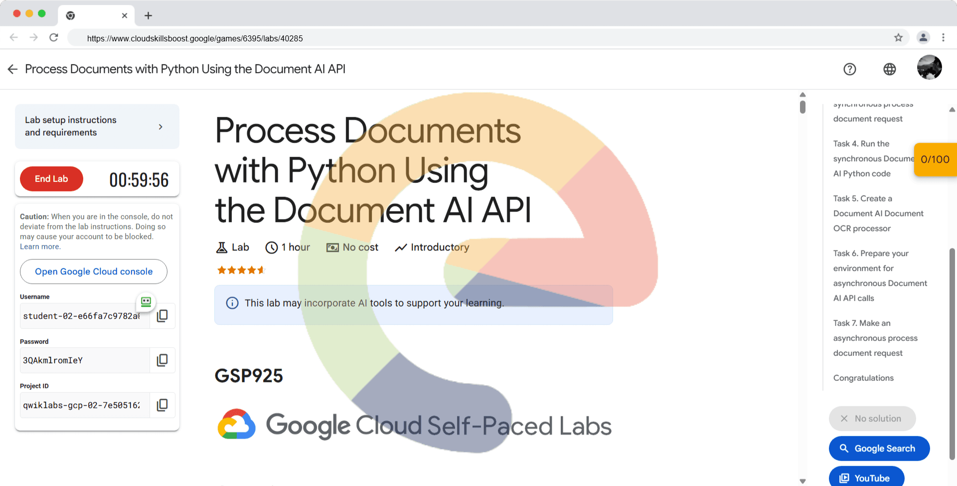Go to Task 7 asynchronous process request
This screenshot has width=957, height=486.
tap(875, 338)
